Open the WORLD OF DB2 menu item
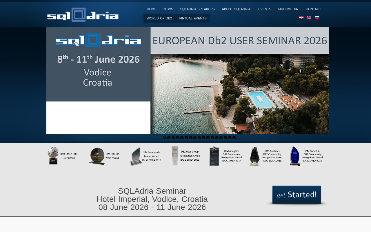371x232 pixels. (x=159, y=18)
